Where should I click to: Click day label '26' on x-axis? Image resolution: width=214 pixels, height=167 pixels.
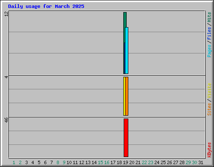169,162
